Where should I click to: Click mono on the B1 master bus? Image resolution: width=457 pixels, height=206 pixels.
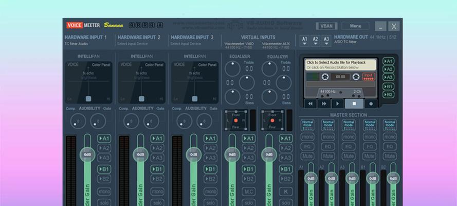pyautogui.click(x=370, y=137)
